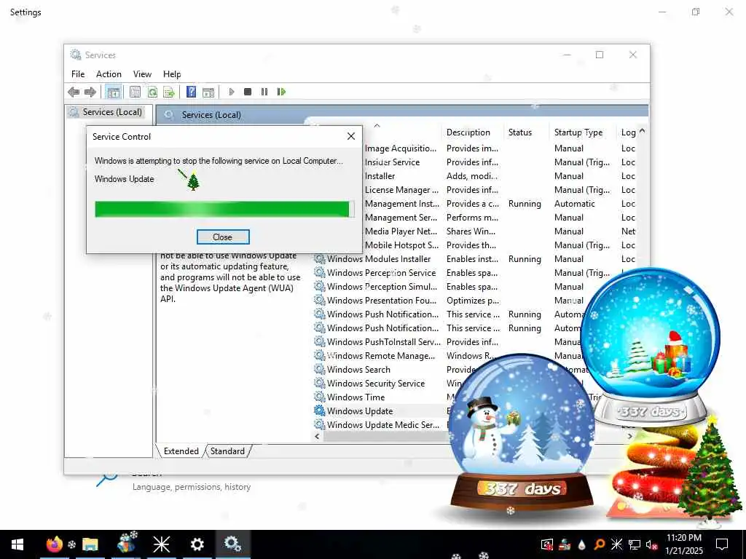Select Media Player Net... service row
Viewport: 746px width, 559px height.
coord(401,231)
